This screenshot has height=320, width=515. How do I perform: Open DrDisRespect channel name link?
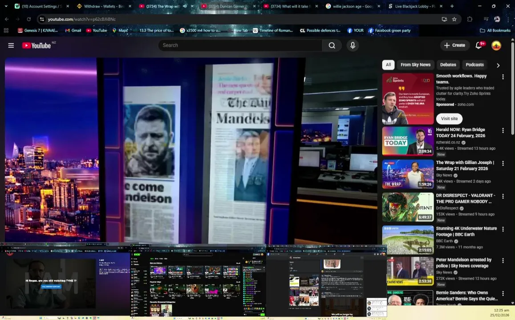pos(447,208)
